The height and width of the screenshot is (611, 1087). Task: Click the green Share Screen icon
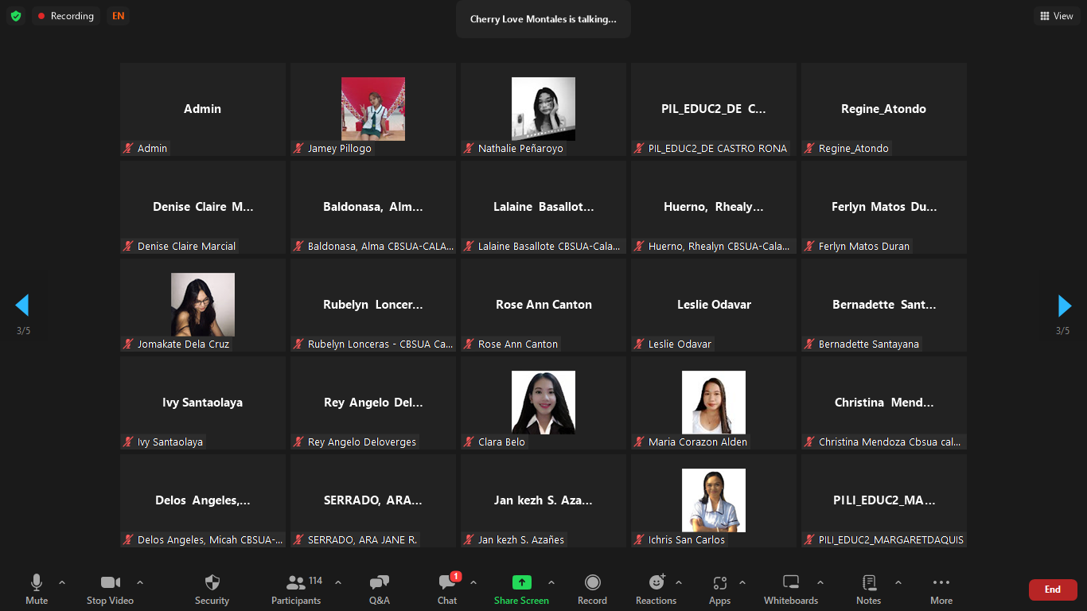pyautogui.click(x=521, y=582)
